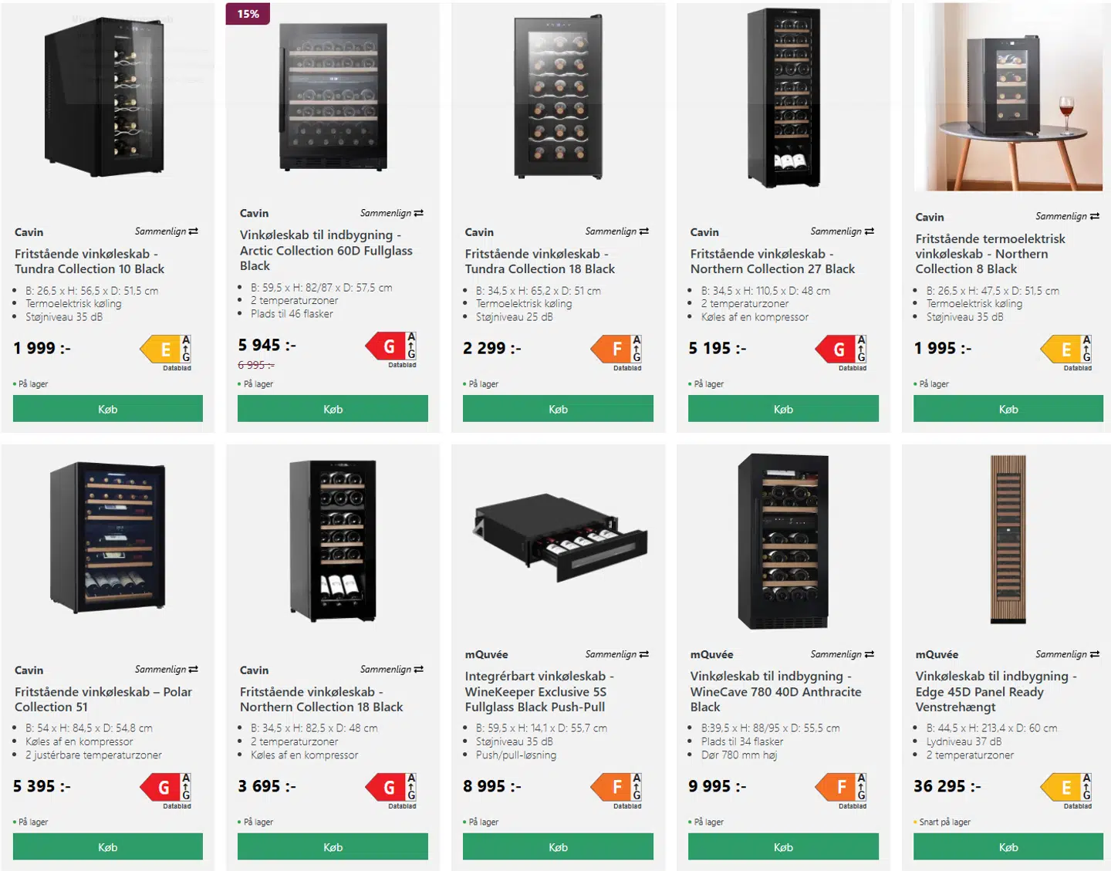1111x871 pixels.
Task: Open Northern Collection 27 Black product image
Action: 783,98
